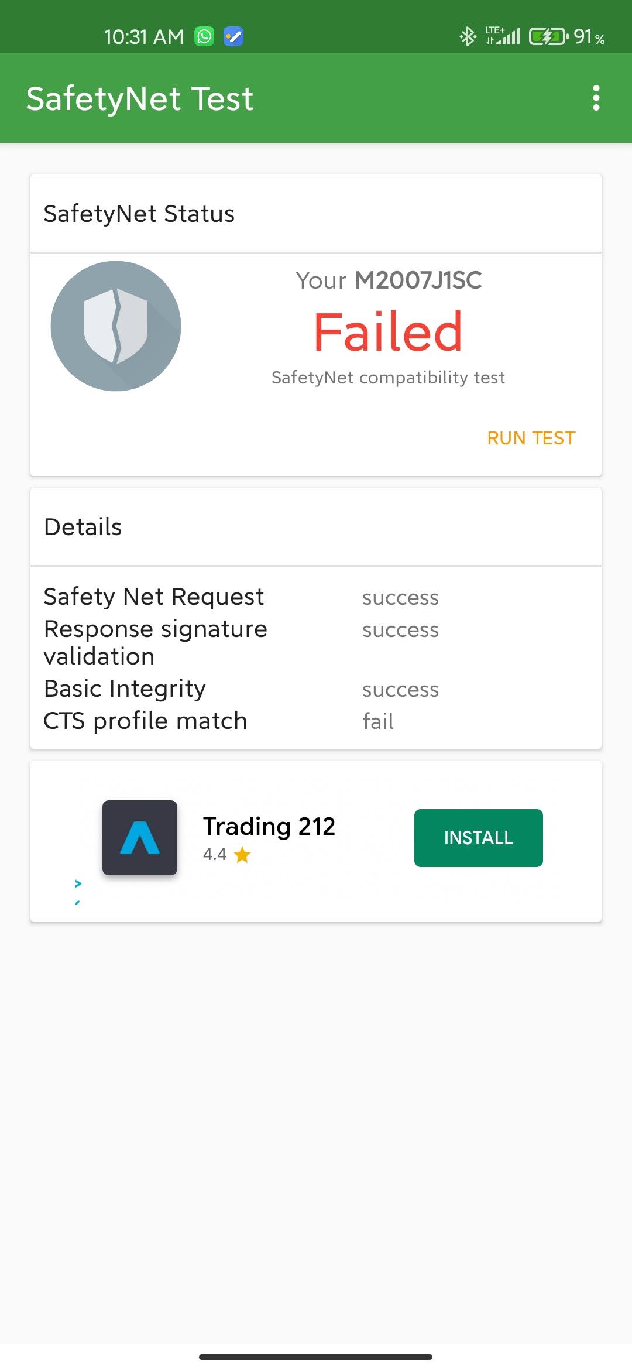Tap the red Failed result text
This screenshot has height=1370, width=632.
pos(388,332)
